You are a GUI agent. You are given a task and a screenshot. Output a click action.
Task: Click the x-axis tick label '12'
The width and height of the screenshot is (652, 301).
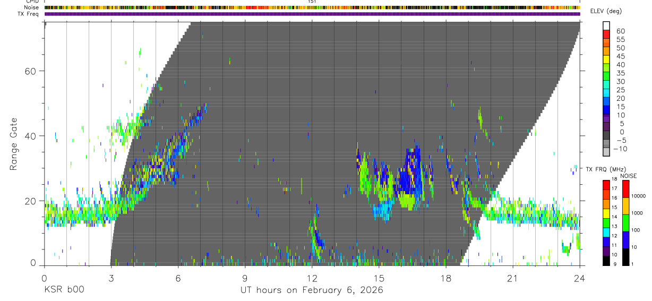(312, 278)
